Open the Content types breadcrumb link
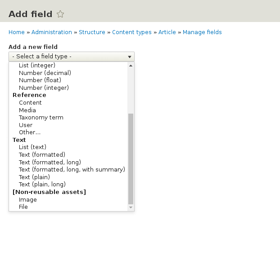The width and height of the screenshot is (280, 260). click(x=132, y=32)
